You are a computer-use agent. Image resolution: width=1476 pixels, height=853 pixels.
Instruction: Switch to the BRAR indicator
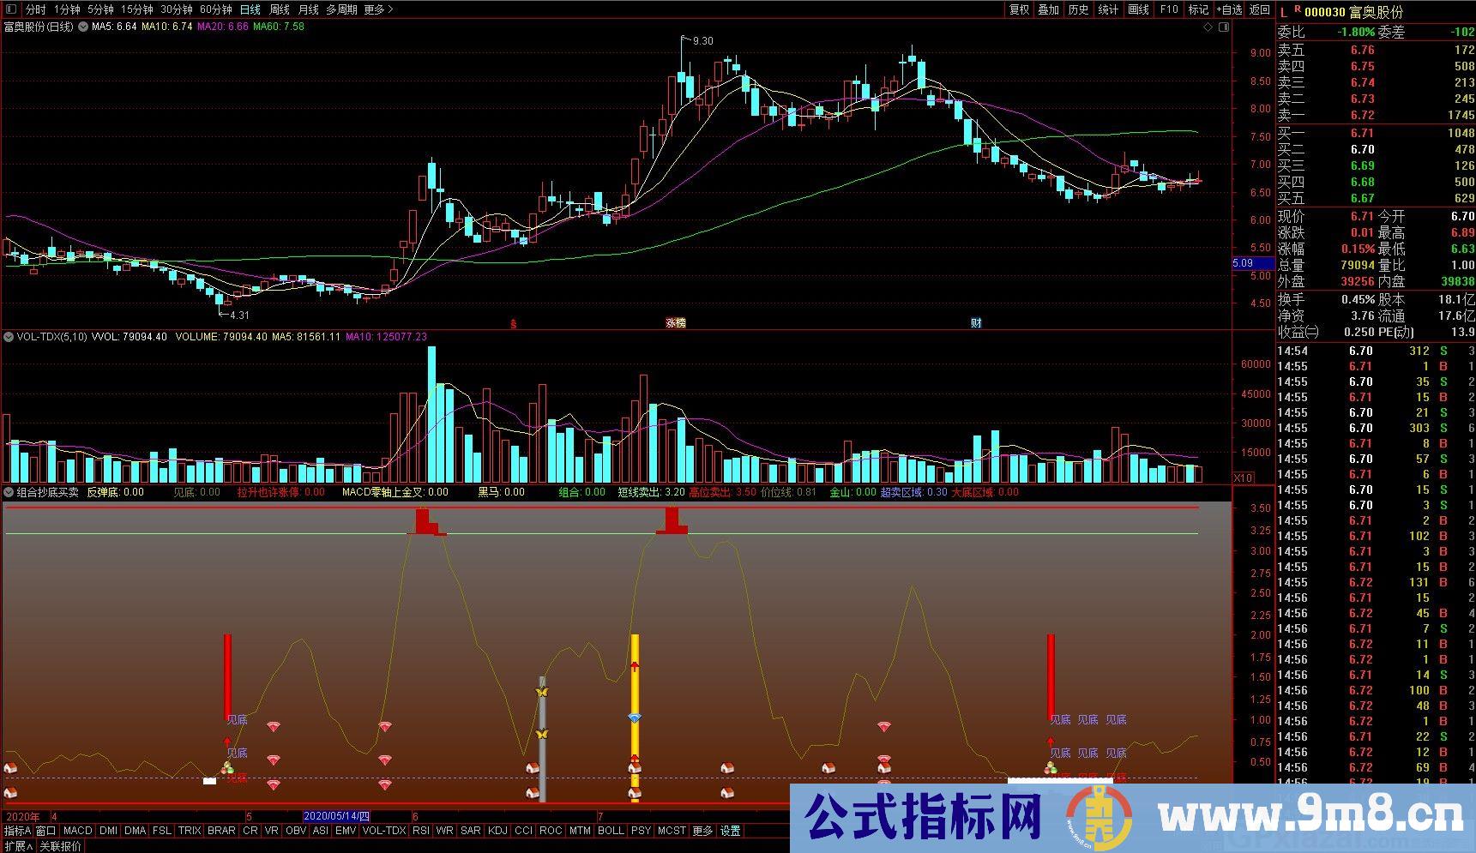[221, 831]
